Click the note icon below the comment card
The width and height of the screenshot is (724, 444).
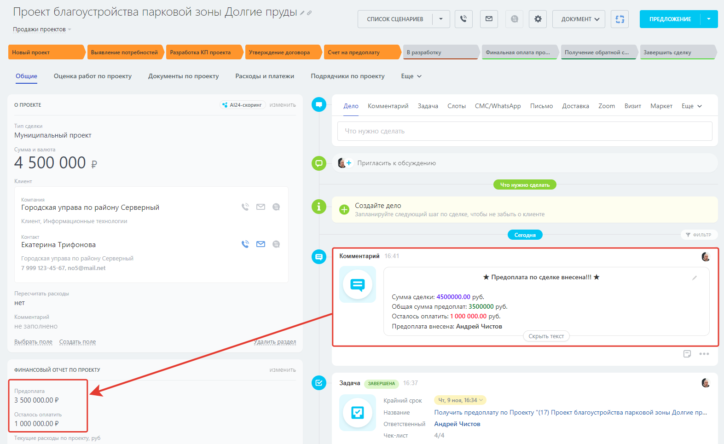pyautogui.click(x=687, y=354)
